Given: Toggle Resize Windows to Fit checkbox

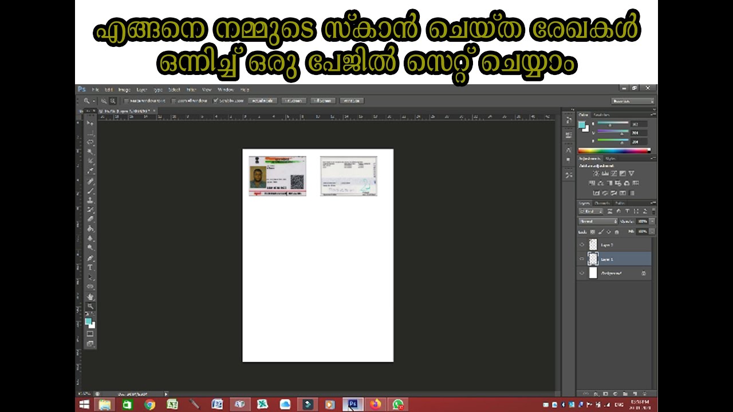Looking at the screenshot, I should point(125,101).
